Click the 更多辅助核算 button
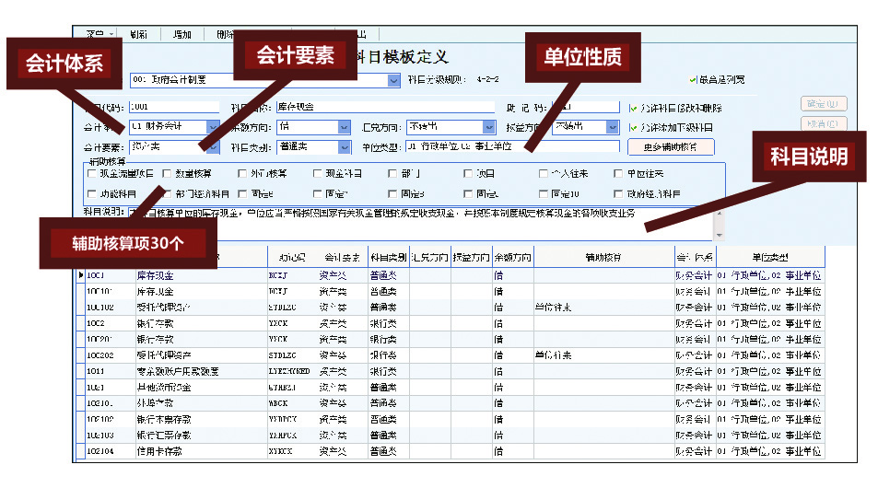Image resolution: width=878 pixels, height=488 pixels. [x=670, y=146]
